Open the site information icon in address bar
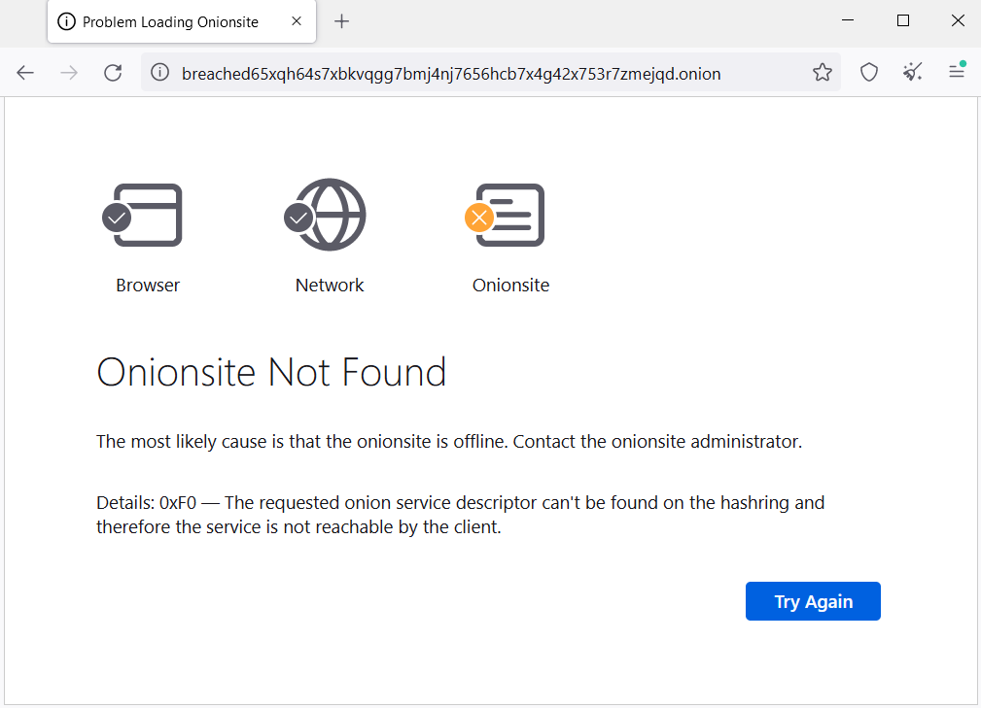The width and height of the screenshot is (981, 708). [158, 73]
